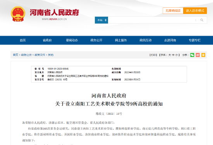The image size is (213, 145).
Task: Click the 成文日期 value 2023年01月20日
Action: click(132, 72)
